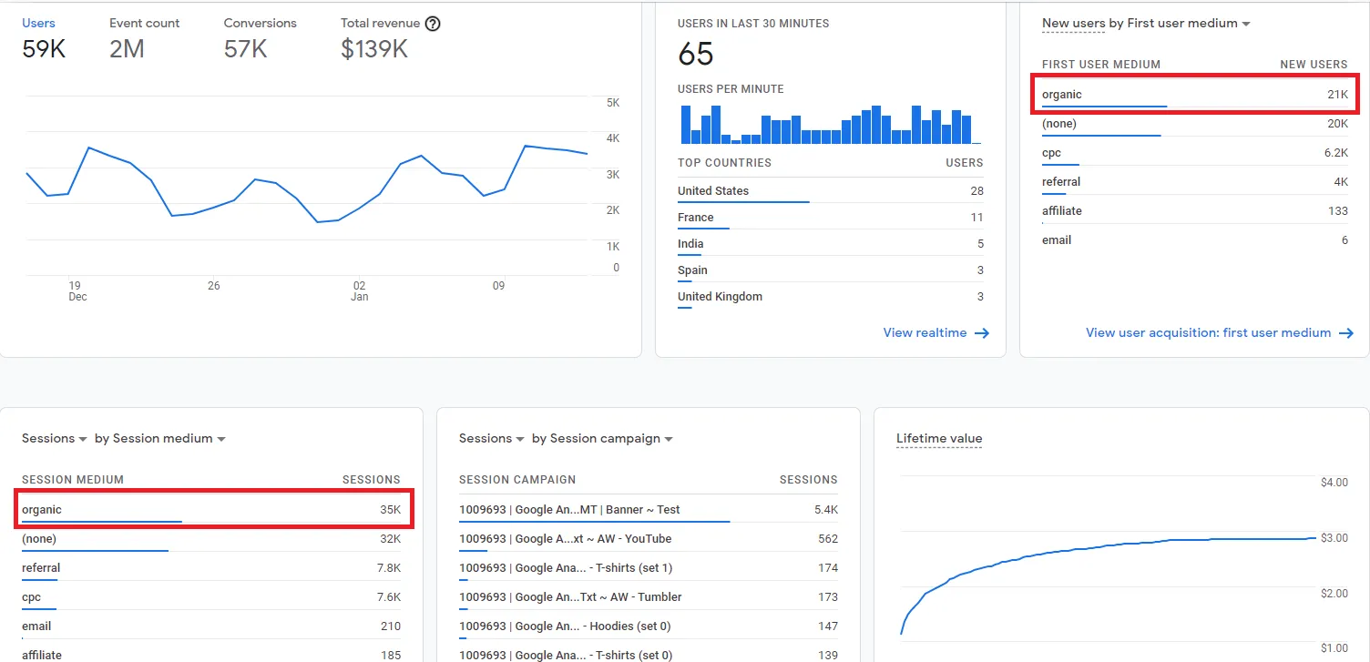Open View user acquisition: first user medium

pos(1208,333)
